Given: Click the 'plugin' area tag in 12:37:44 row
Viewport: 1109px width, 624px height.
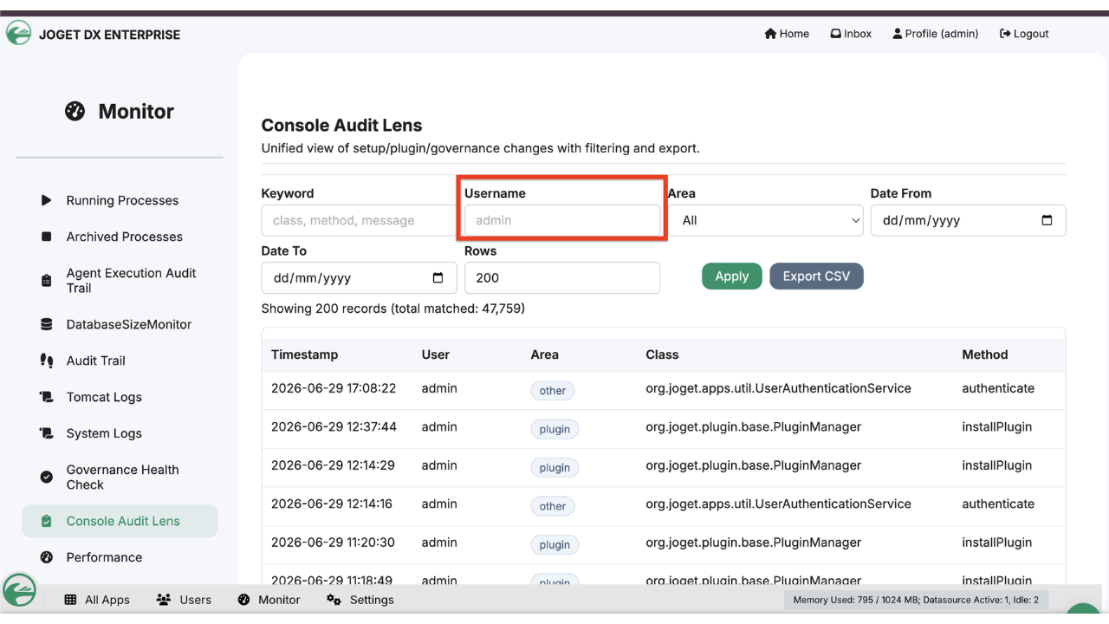Looking at the screenshot, I should [555, 429].
